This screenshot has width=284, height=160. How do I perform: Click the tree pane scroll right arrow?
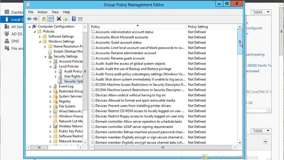click(80, 148)
